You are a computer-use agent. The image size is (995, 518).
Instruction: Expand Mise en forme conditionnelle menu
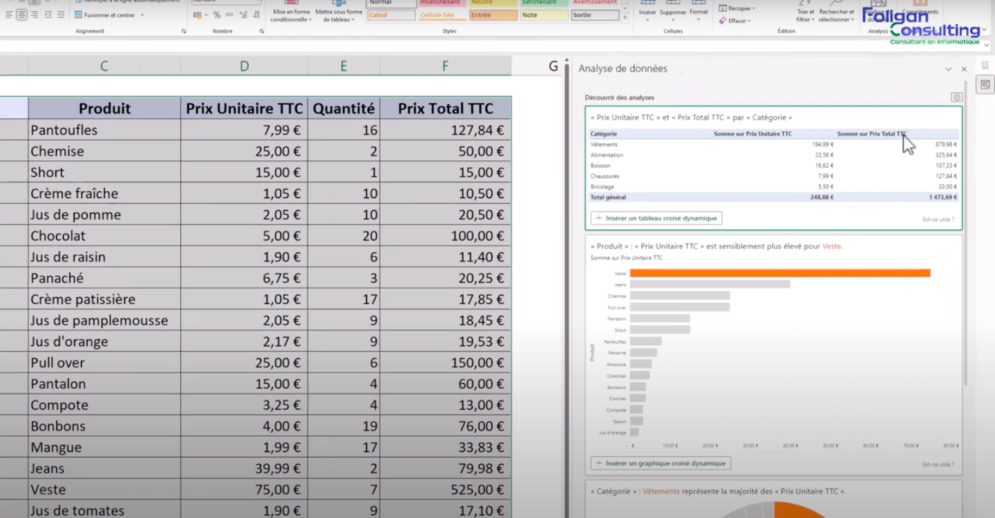[x=291, y=15]
